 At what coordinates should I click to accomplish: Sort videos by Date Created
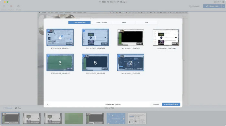[x=102, y=23]
